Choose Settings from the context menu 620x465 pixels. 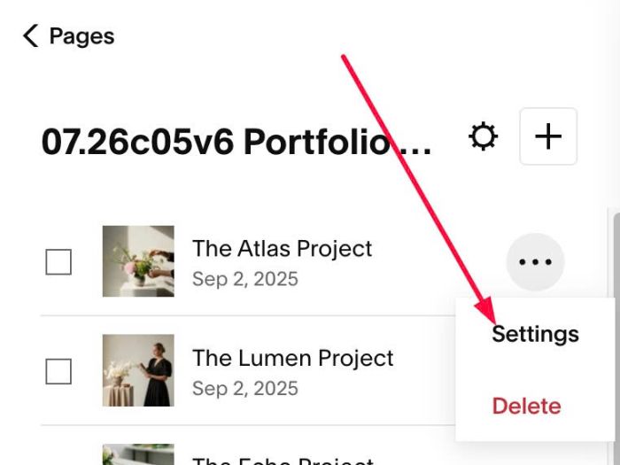[535, 334]
